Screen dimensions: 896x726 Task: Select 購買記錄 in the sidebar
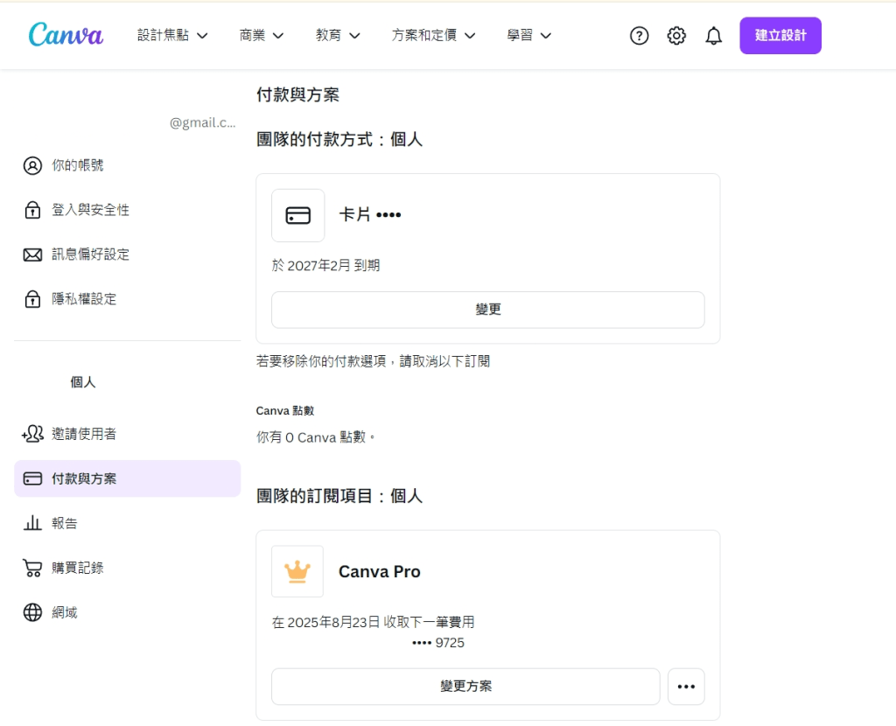click(x=77, y=568)
